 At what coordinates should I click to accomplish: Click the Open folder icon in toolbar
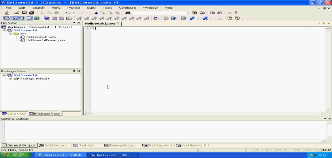tap(17, 13)
